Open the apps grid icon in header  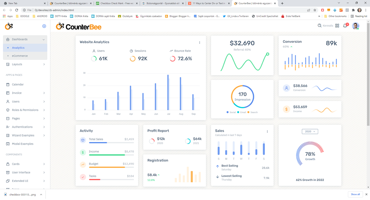pyautogui.click(x=337, y=26)
